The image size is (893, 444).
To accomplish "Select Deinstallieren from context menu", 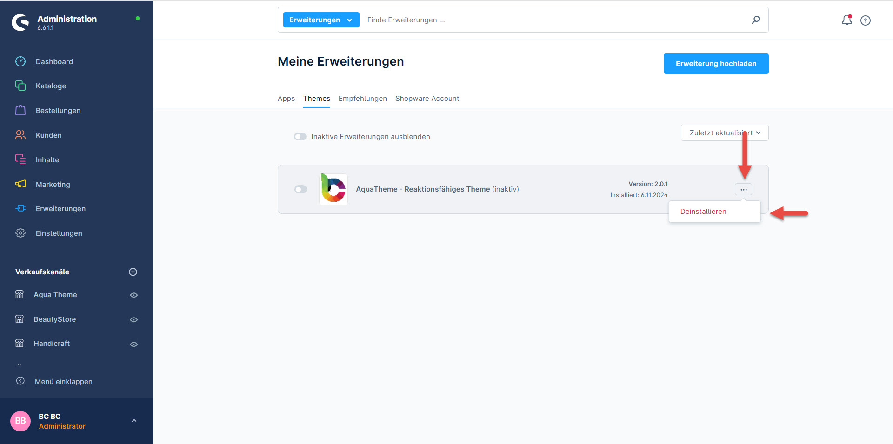I will point(703,212).
